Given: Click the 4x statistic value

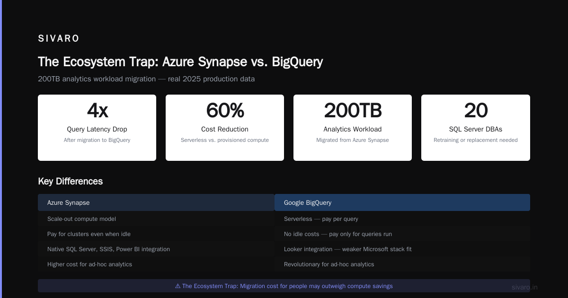Looking at the screenshot, I should (x=97, y=110).
